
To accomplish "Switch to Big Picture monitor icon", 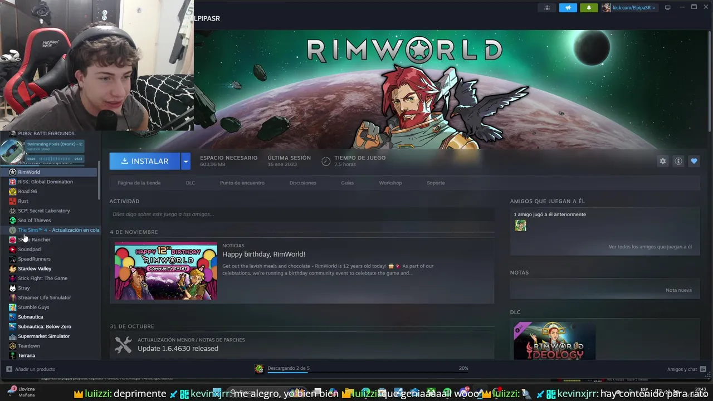I will pos(667,8).
